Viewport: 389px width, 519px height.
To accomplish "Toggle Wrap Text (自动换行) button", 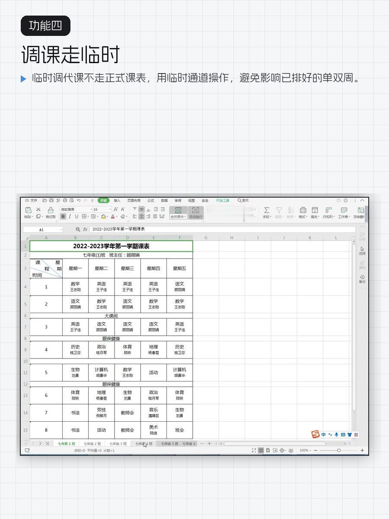I will [196, 212].
